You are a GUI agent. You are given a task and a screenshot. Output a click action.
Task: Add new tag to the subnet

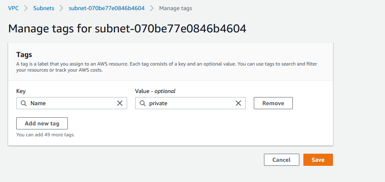click(42, 123)
